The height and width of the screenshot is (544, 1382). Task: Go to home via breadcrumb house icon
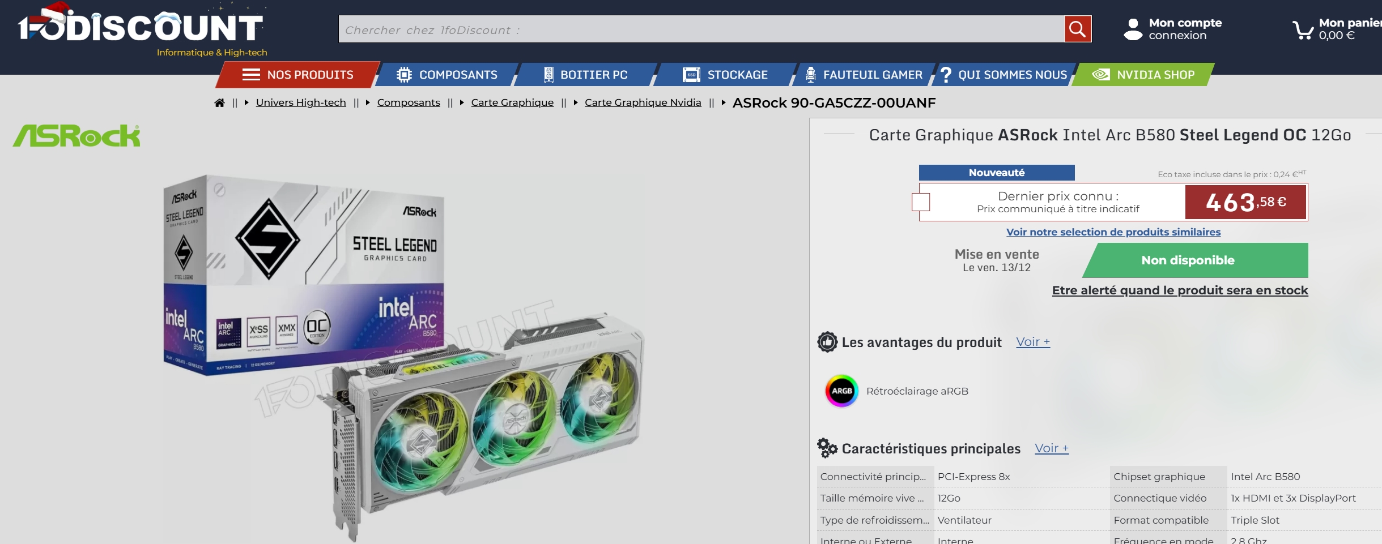(x=219, y=102)
